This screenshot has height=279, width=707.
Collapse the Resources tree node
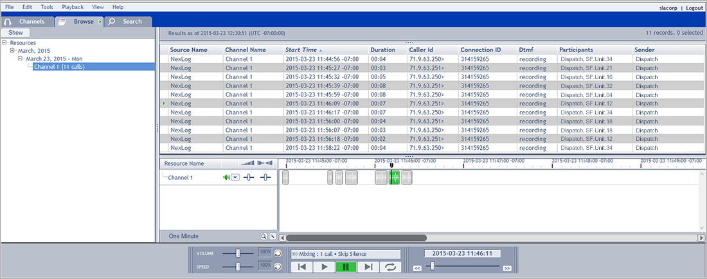click(5, 42)
